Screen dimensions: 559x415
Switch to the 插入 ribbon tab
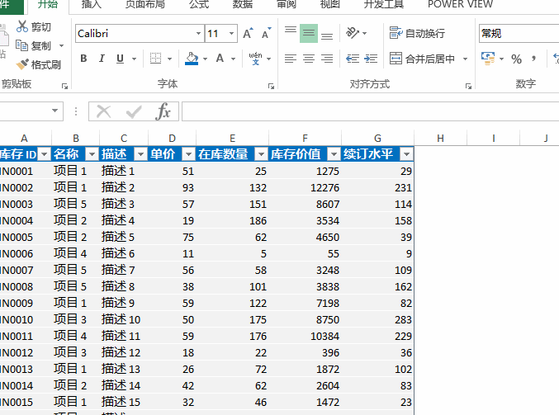[92, 5]
